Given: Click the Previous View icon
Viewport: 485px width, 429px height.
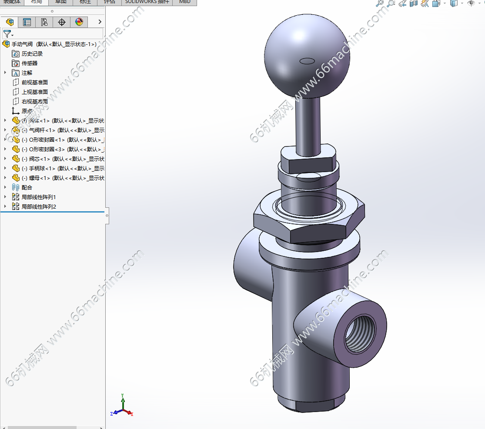Looking at the screenshot, I should tap(402, 3).
